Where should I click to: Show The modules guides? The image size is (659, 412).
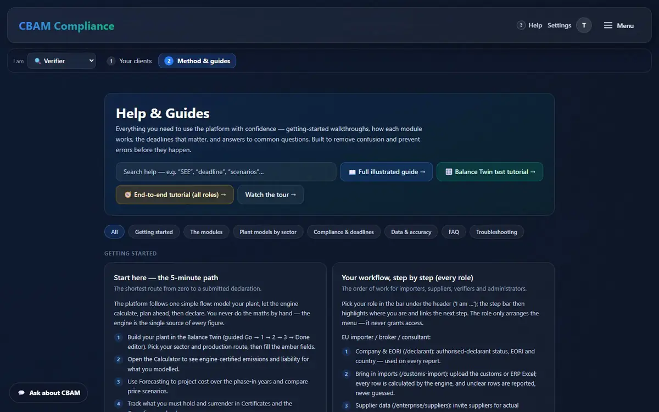point(206,232)
